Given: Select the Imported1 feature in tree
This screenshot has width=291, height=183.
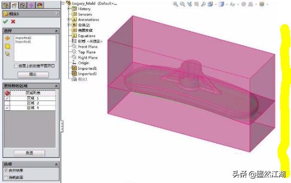Looking at the screenshot, I should pos(87,68).
